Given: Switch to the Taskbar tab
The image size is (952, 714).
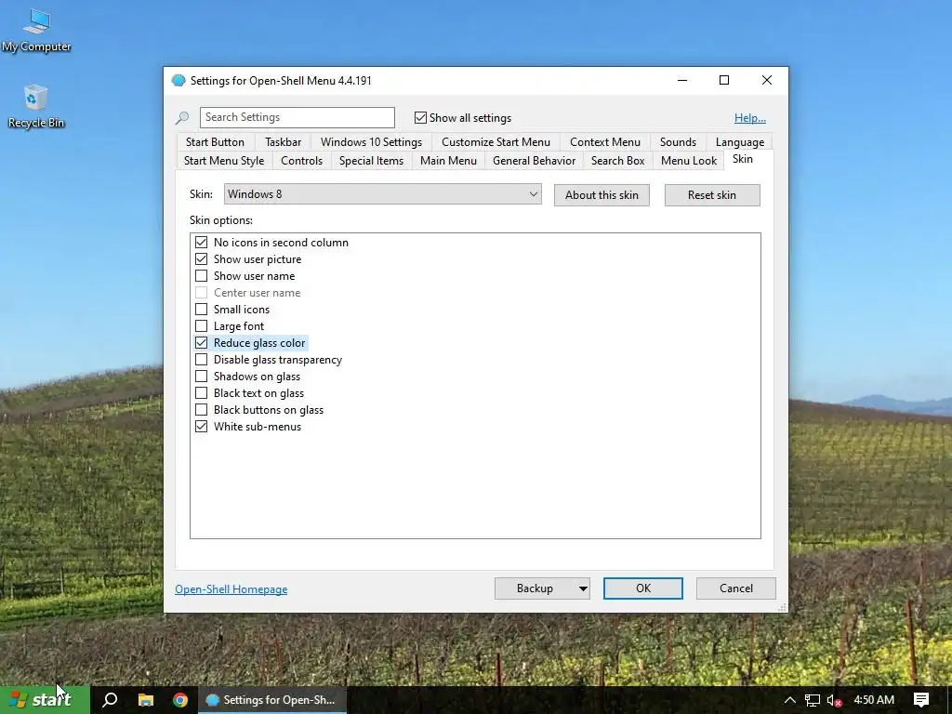Looking at the screenshot, I should click(283, 142).
